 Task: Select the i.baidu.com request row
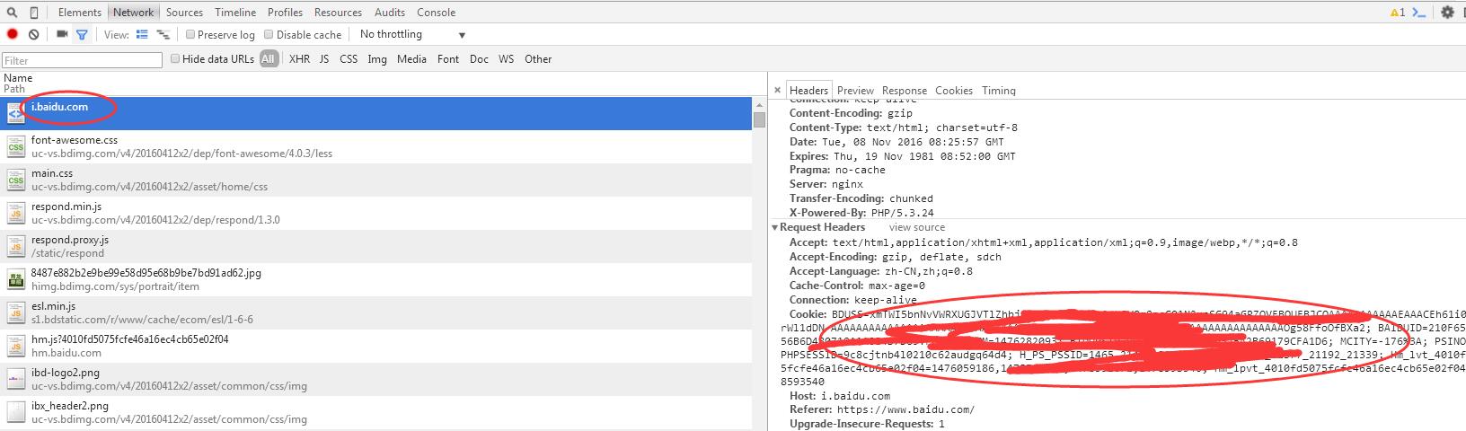click(376, 113)
